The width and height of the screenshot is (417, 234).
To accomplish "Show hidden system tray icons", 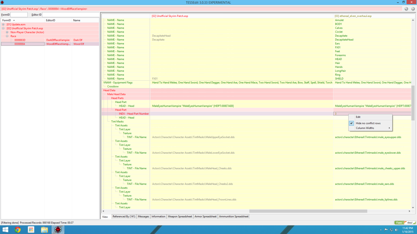I will tap(381, 230).
